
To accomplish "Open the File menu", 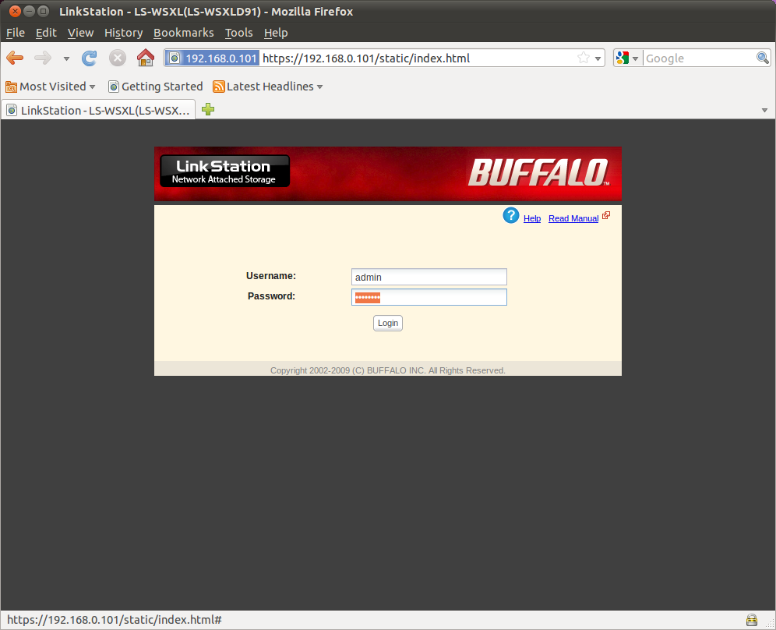I will click(x=16, y=33).
